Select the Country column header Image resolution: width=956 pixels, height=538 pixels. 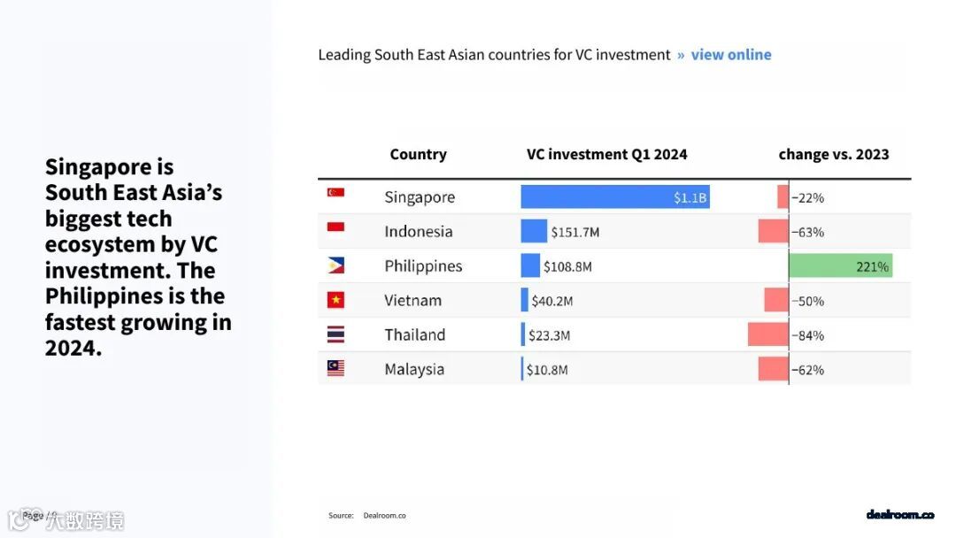(418, 154)
